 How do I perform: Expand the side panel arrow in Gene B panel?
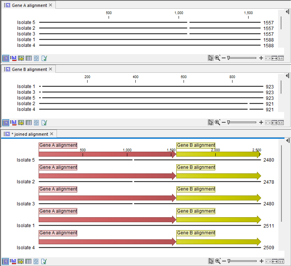click(x=287, y=76)
